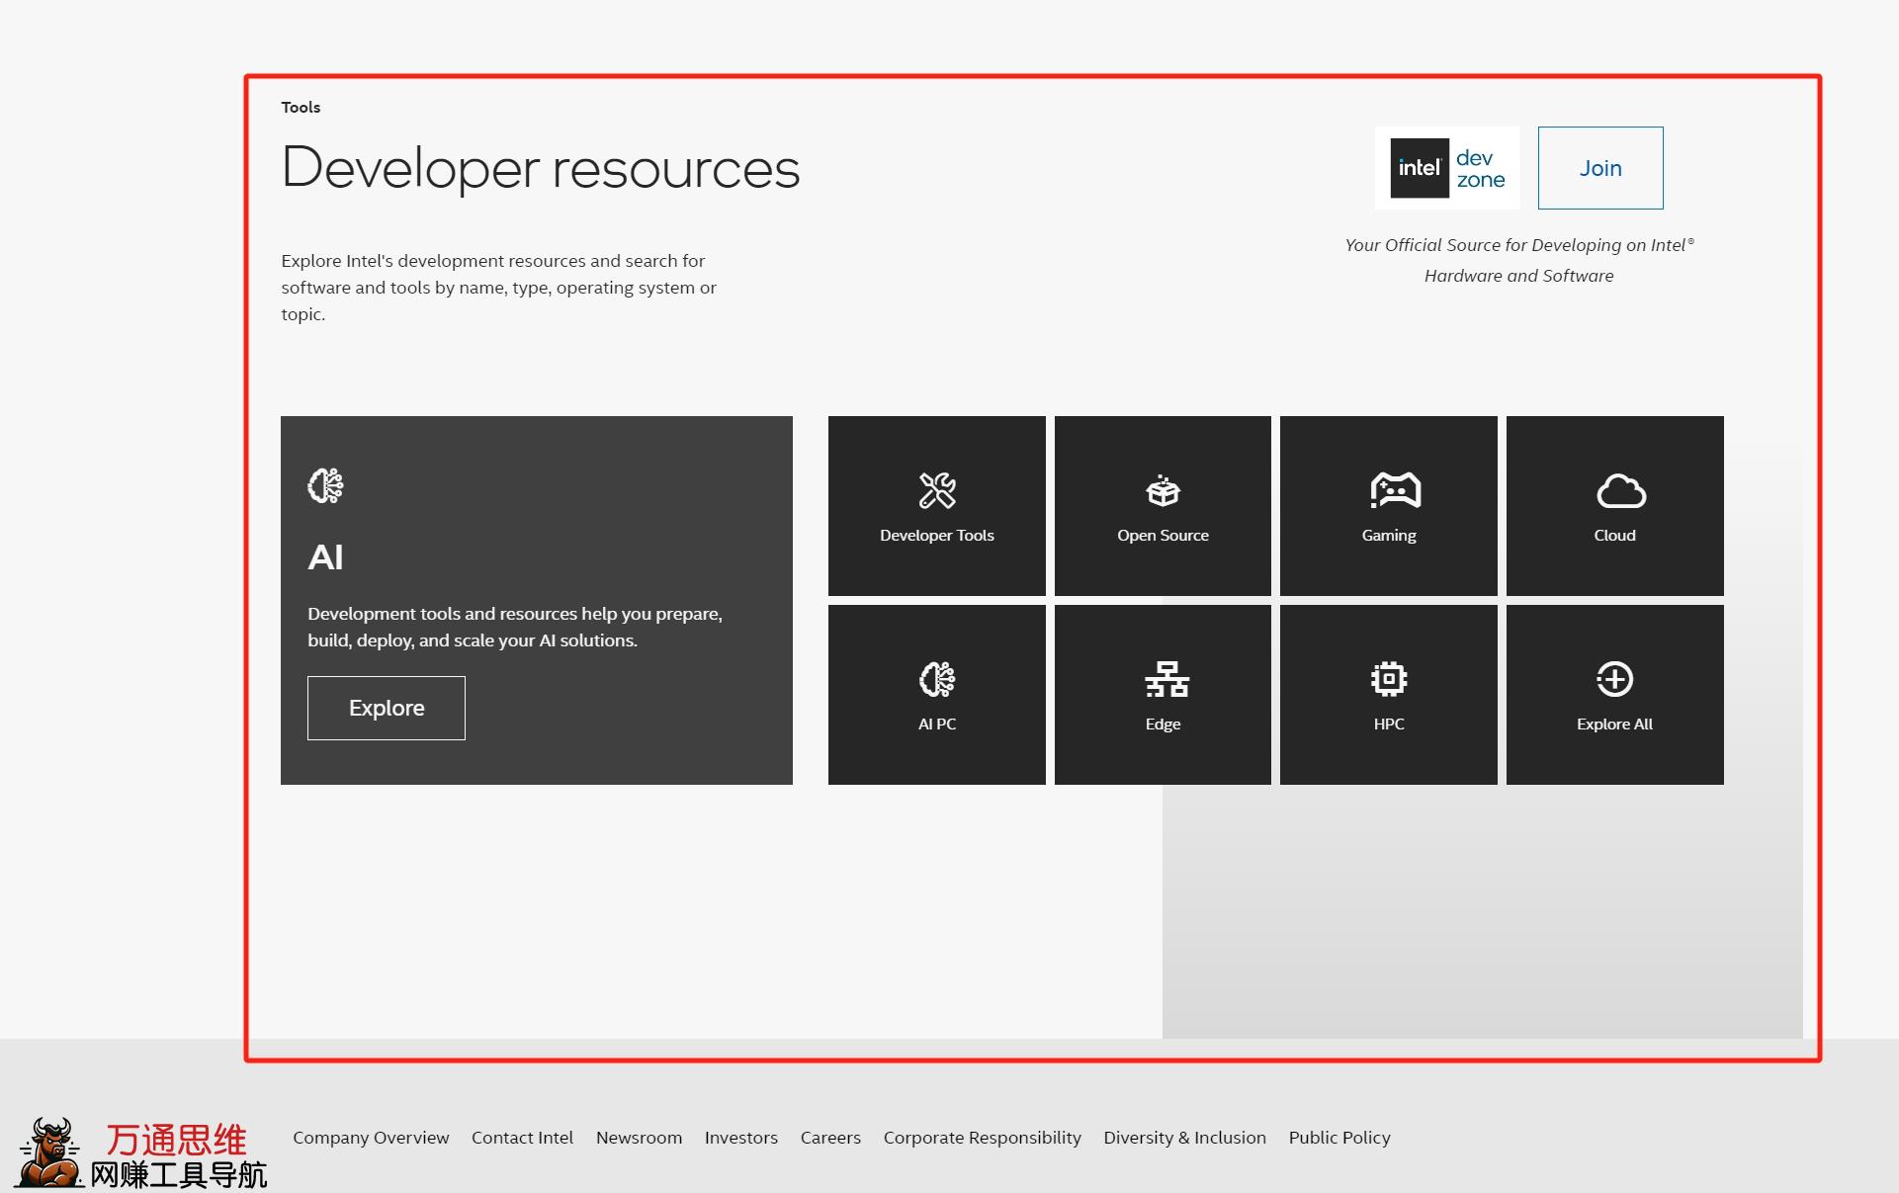Select the Gaming controller icon tile
Image resolution: width=1899 pixels, height=1193 pixels.
pos(1388,505)
